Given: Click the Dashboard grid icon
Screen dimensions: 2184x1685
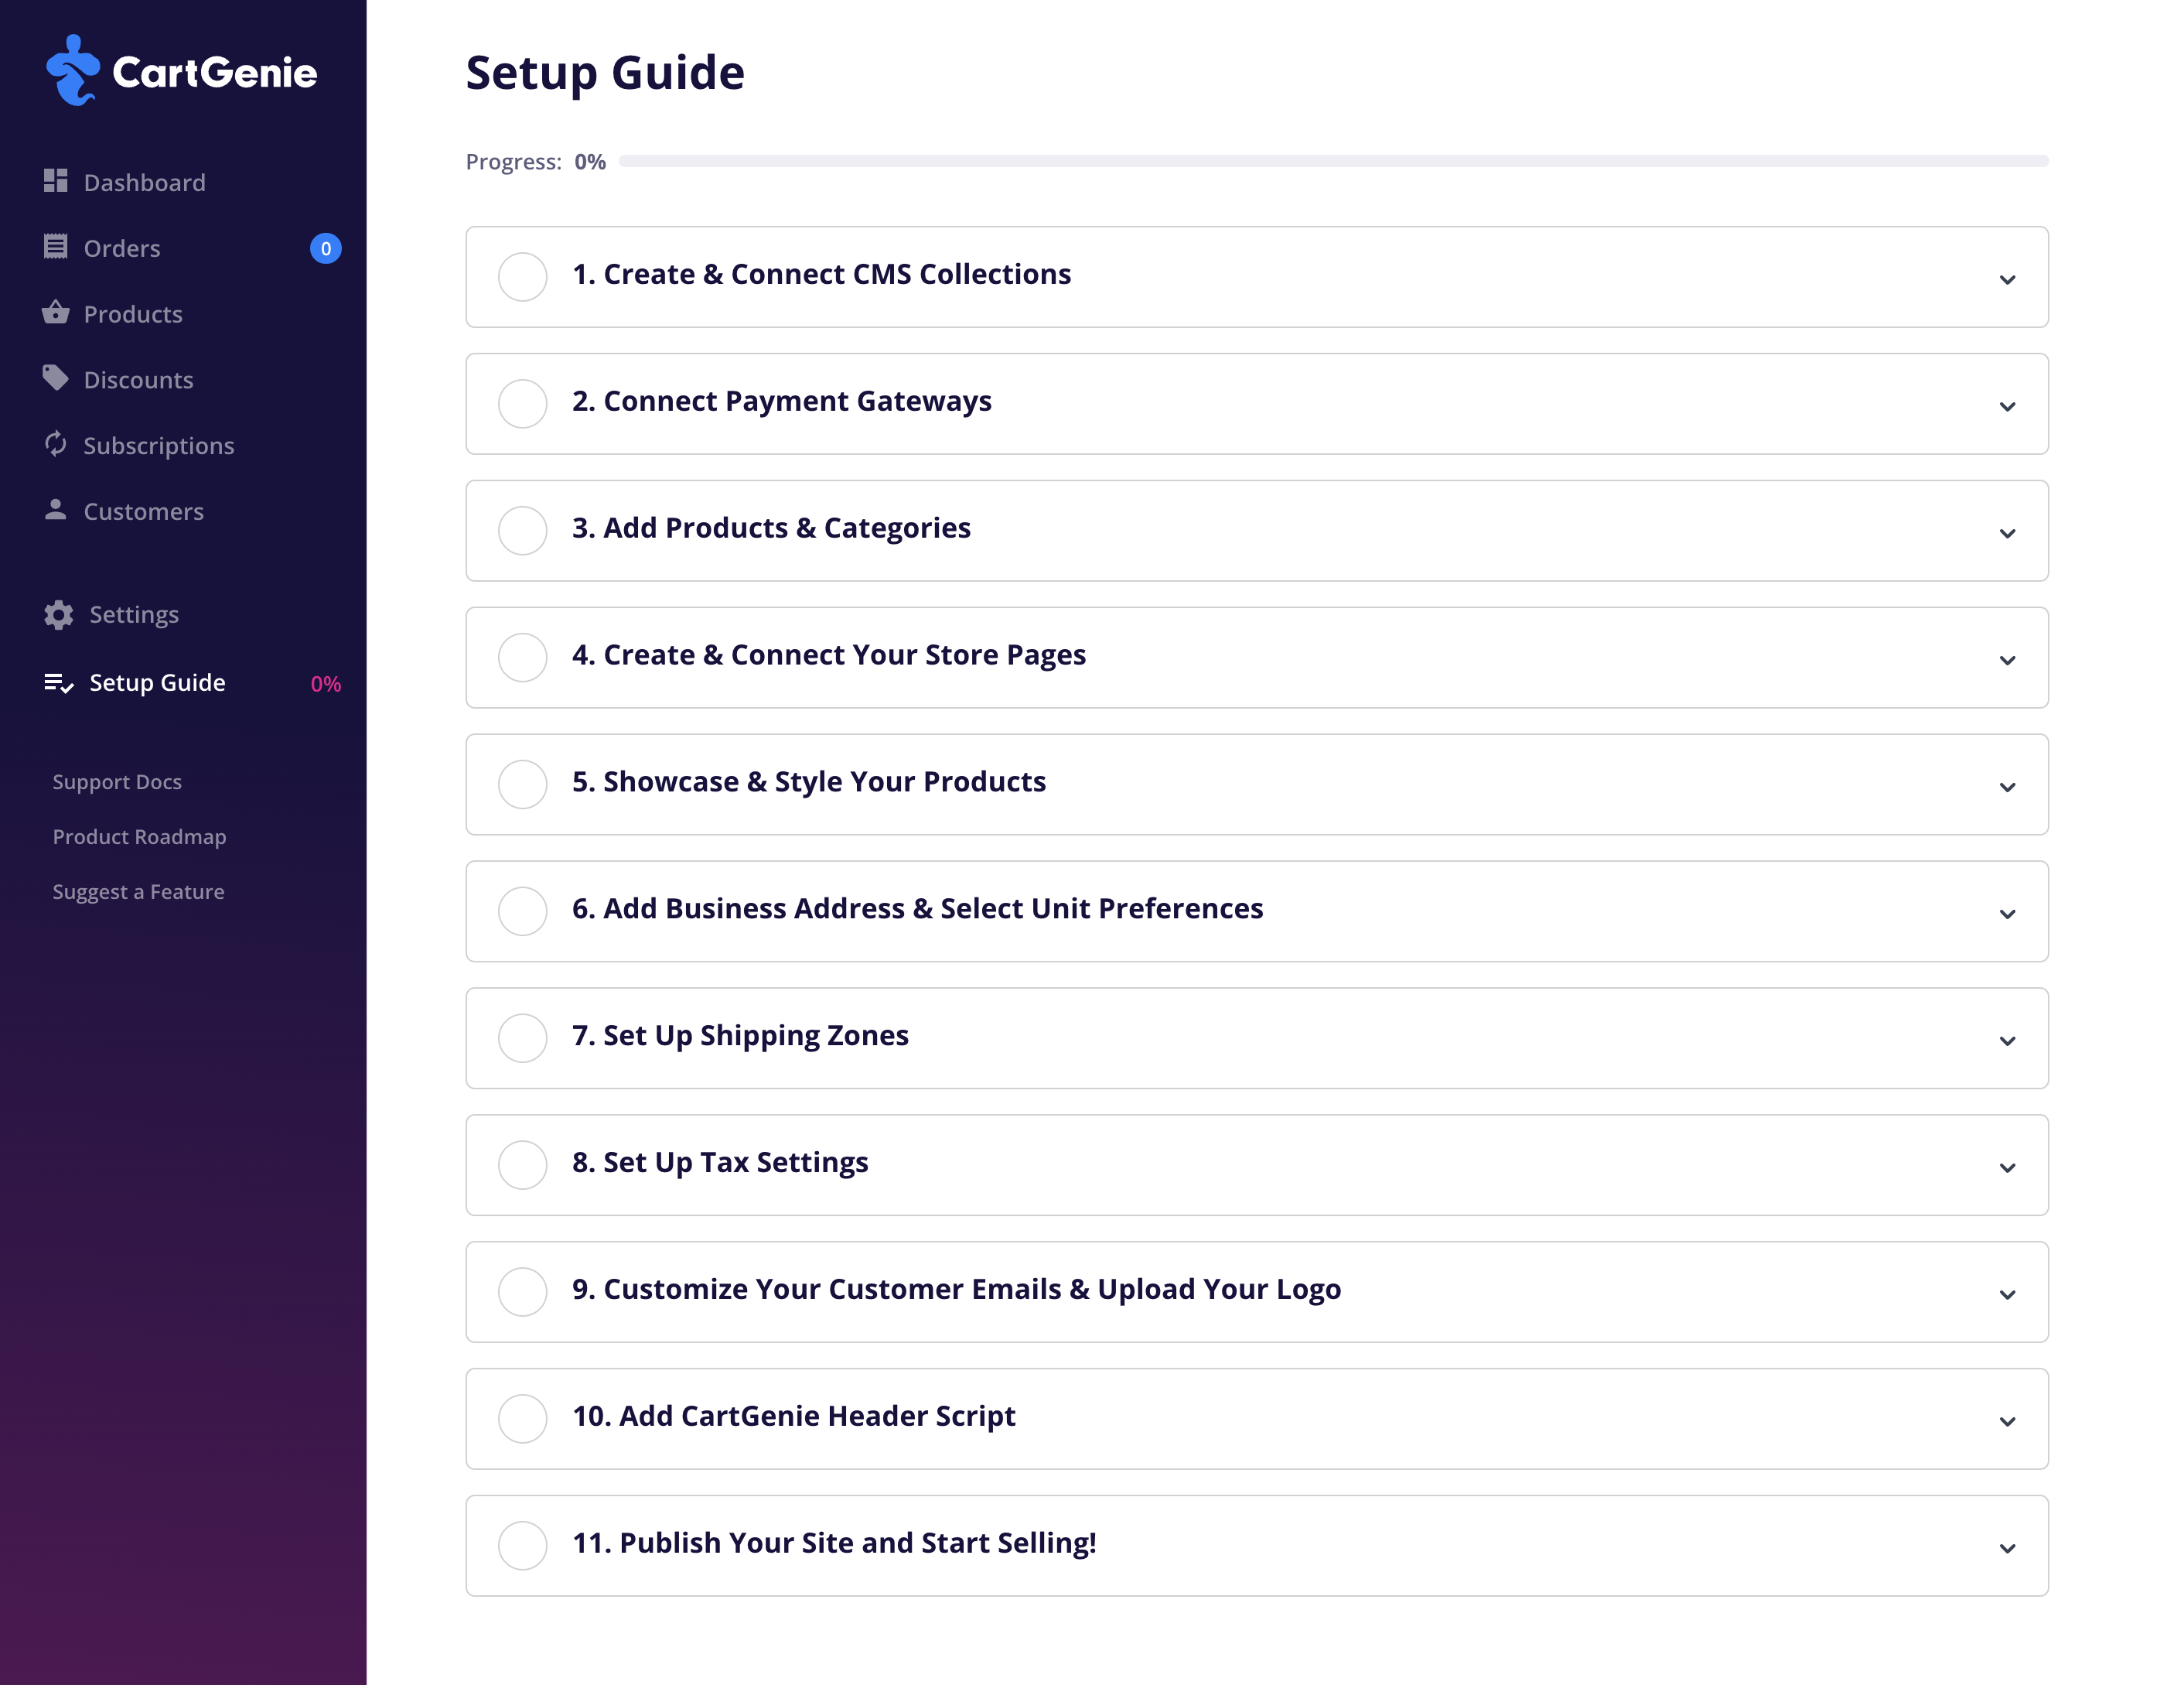Looking at the screenshot, I should tap(56, 181).
